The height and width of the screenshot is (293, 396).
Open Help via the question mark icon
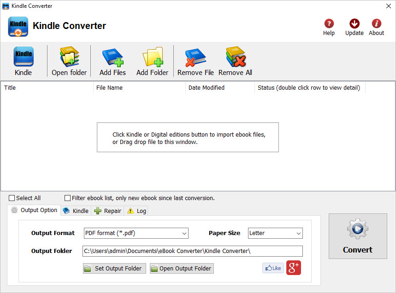tap(329, 23)
